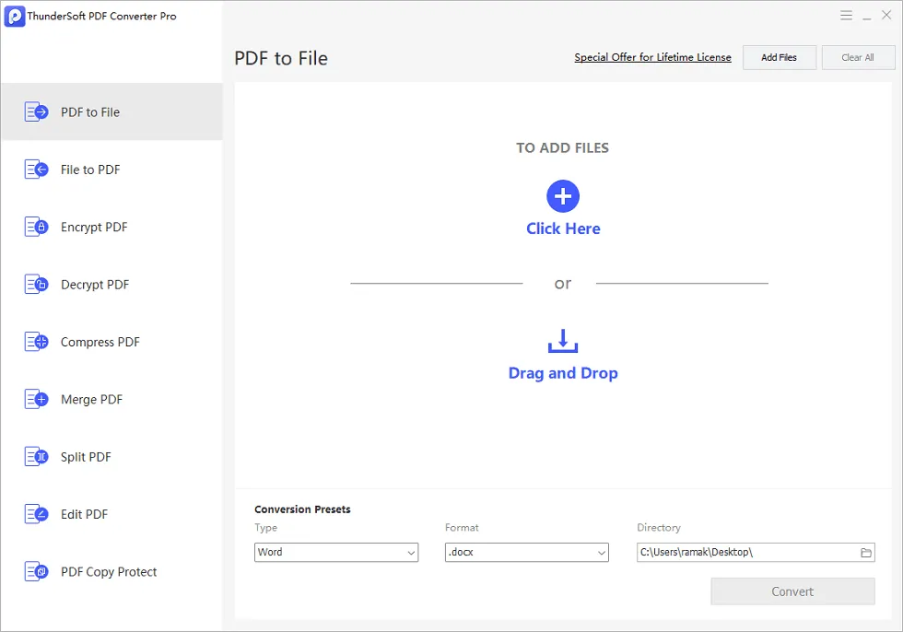The image size is (903, 632).
Task: Click Add Files button
Action: 779,57
